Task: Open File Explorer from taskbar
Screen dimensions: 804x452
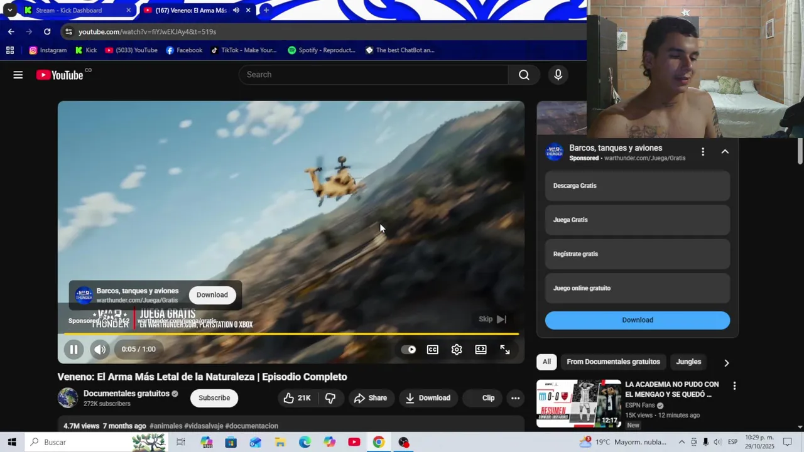Action: [280, 442]
